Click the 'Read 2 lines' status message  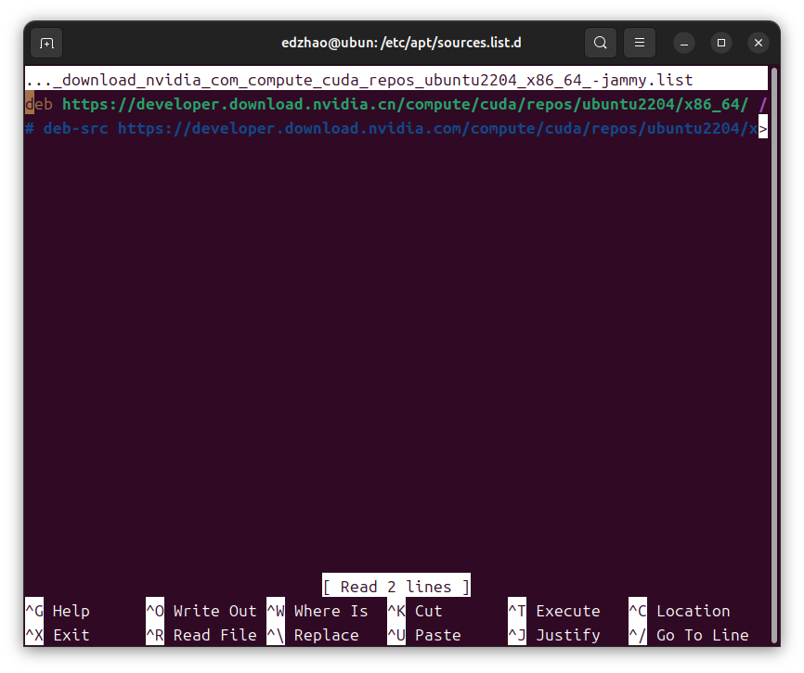point(396,587)
